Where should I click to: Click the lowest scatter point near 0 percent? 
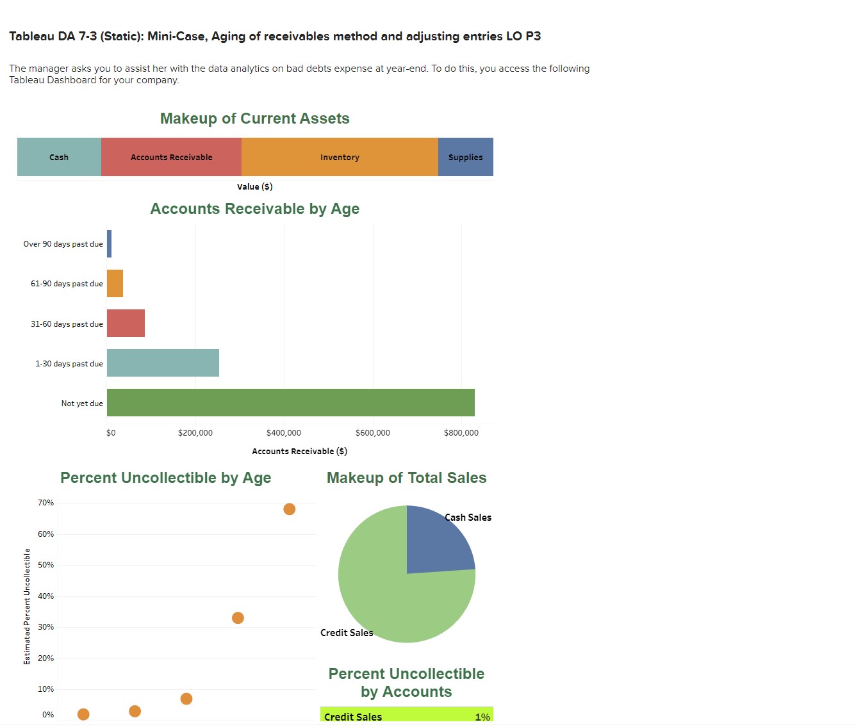pyautogui.click(x=82, y=714)
